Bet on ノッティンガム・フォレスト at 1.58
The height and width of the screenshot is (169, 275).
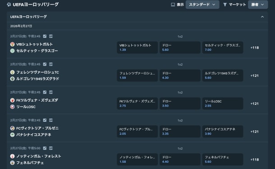coord(137,159)
